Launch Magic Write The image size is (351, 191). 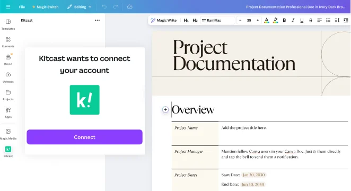164,20
